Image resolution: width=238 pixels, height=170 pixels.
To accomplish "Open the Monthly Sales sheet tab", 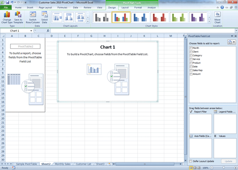I will tap(63, 164).
